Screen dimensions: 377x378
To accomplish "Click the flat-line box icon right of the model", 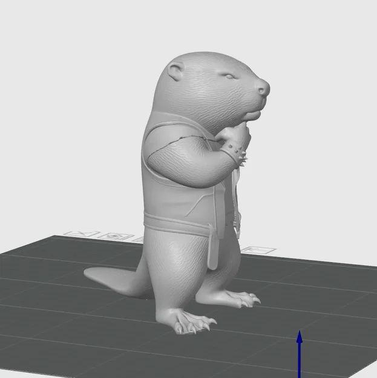I will point(259,250).
